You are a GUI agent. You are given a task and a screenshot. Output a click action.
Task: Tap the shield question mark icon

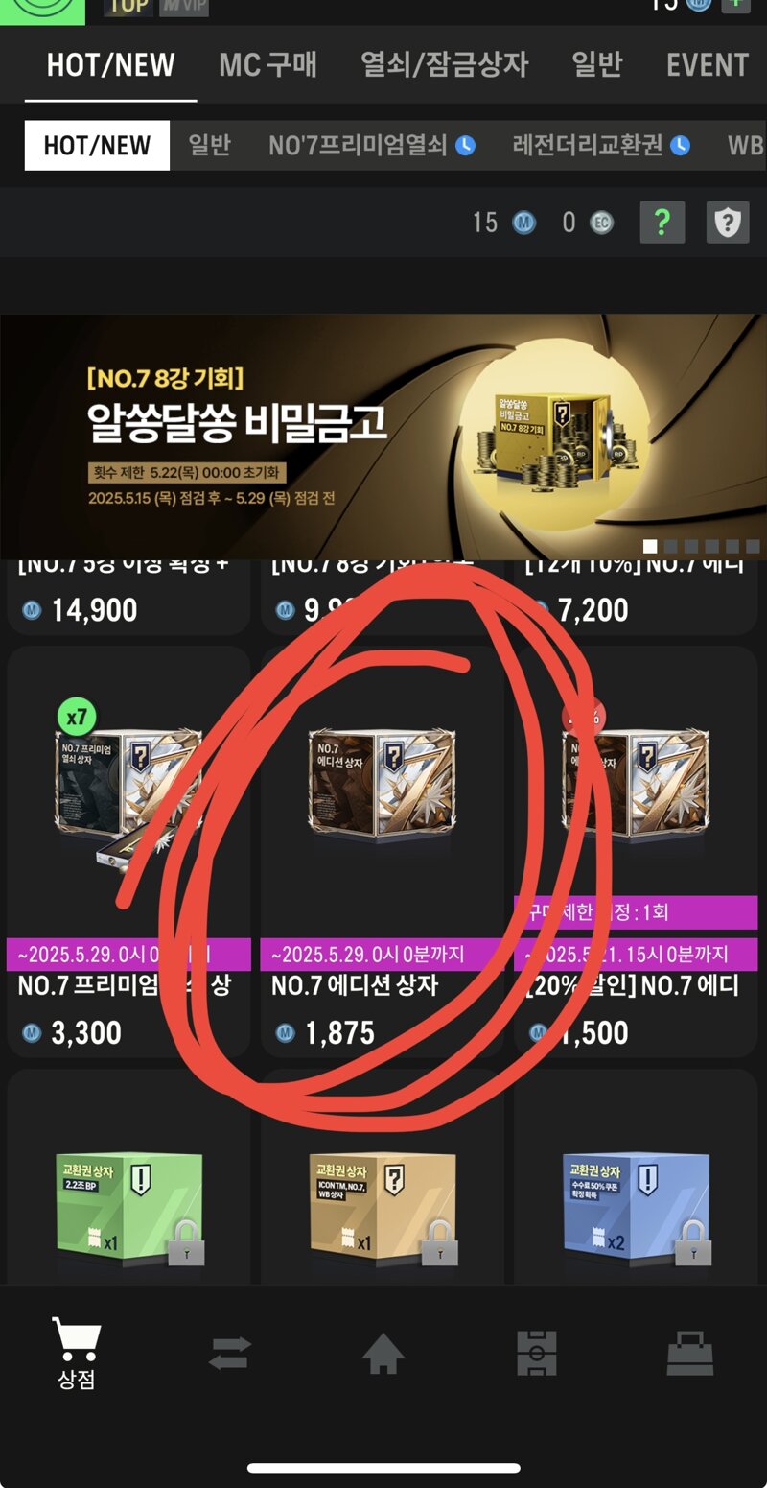coord(728,223)
